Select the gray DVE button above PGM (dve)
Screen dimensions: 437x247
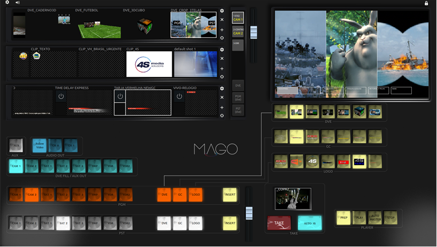[x=238, y=86]
